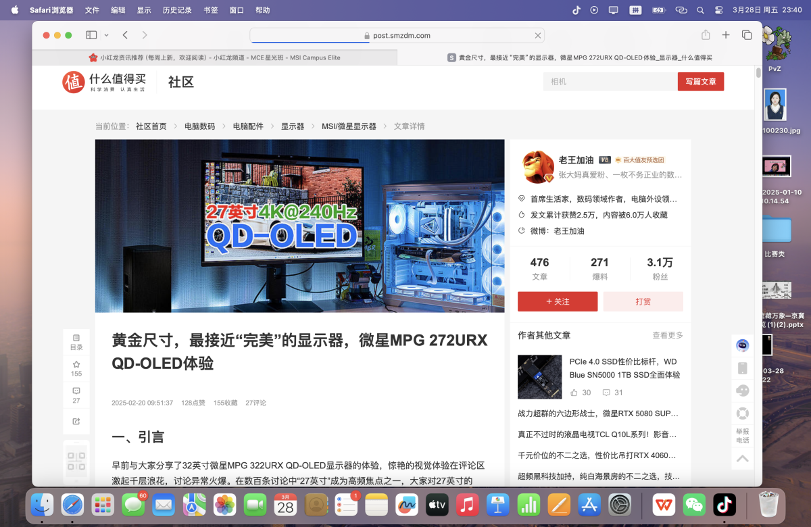
Task: Click the Safari address bar post.smzdm.com
Action: click(397, 36)
